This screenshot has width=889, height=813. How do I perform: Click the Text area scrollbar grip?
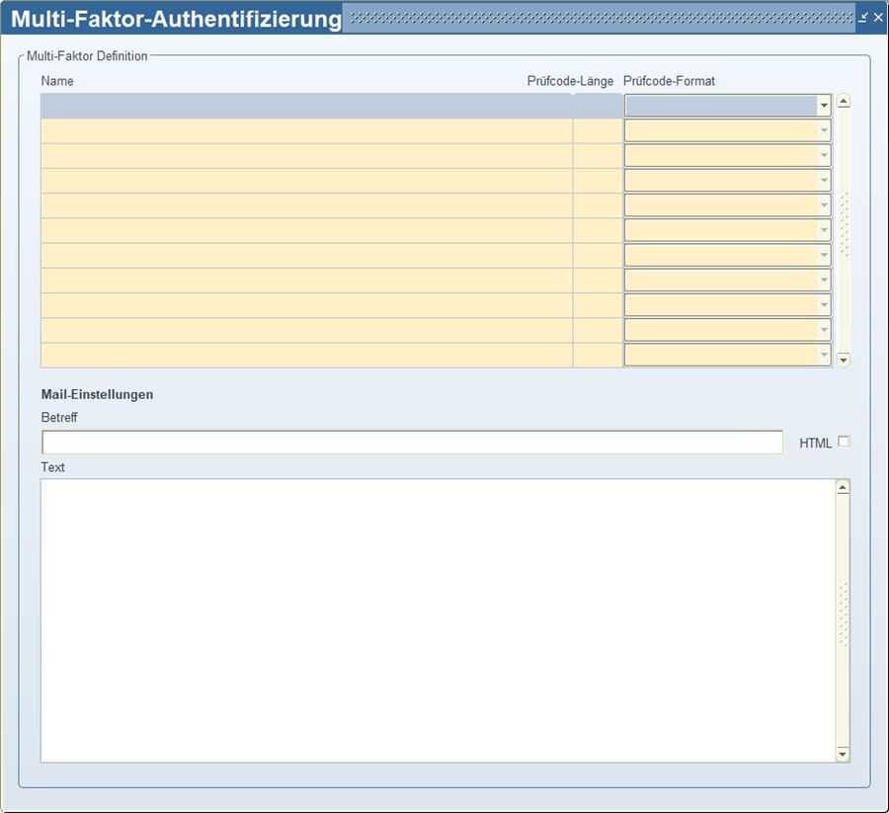[843, 614]
